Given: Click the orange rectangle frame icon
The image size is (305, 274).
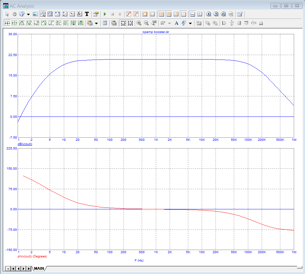Looking at the screenshot, I should tap(145, 14).
